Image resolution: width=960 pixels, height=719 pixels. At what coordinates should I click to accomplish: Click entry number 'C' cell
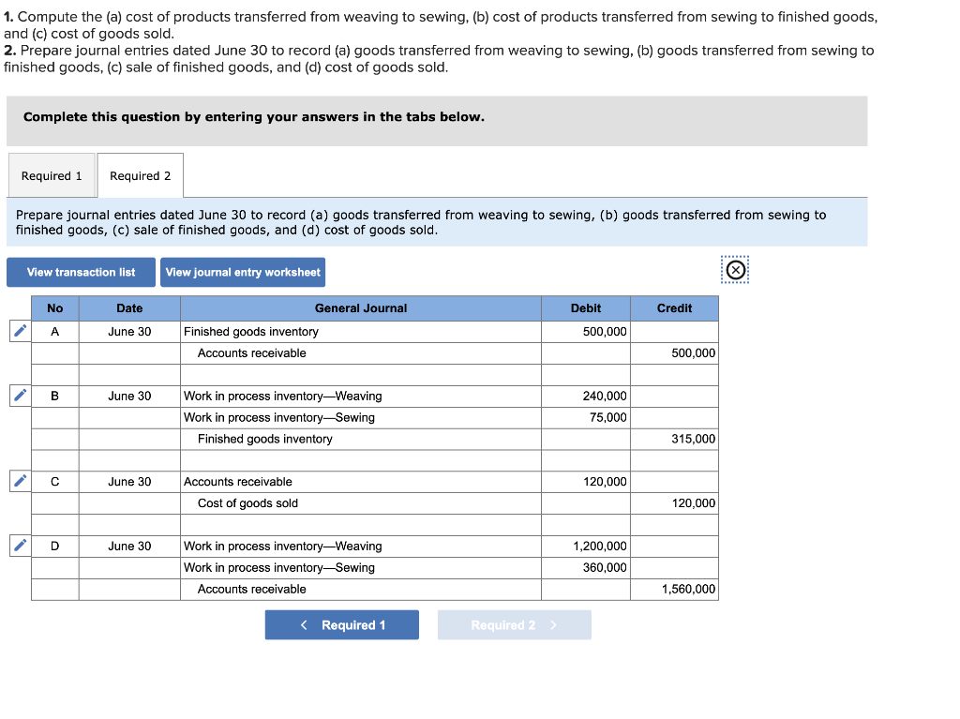[x=55, y=482]
